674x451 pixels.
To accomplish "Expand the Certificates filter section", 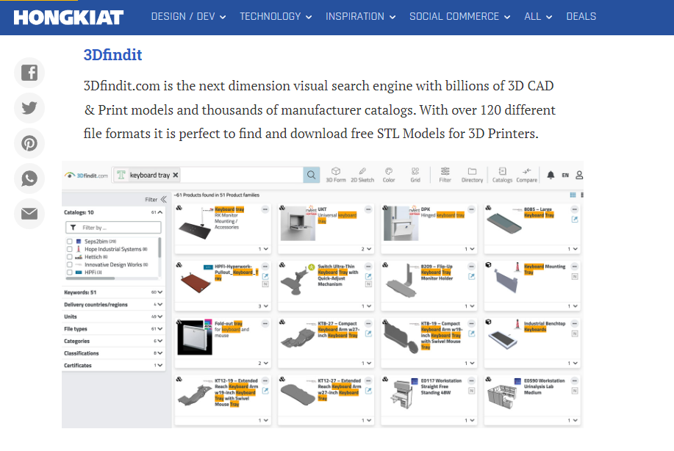I will tap(113, 366).
